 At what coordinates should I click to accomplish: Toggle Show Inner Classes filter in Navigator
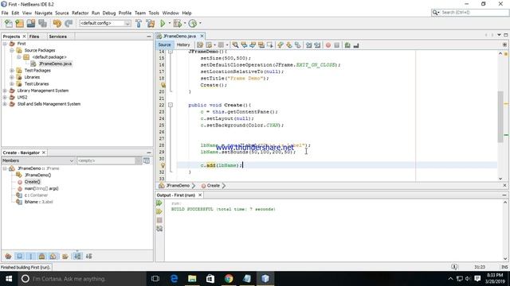point(53,256)
